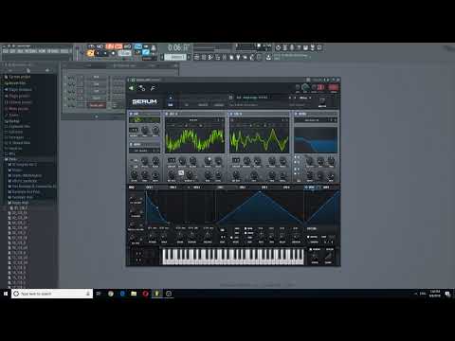
Task: Open the pattern selector dropdown
Action: 175,57
